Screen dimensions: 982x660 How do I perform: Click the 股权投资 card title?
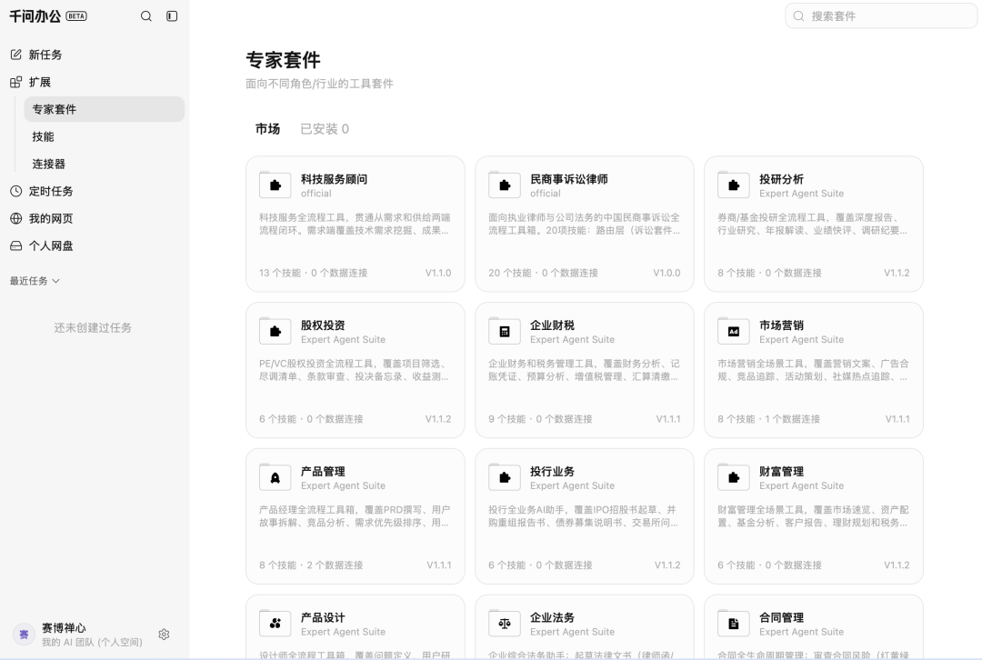point(323,325)
